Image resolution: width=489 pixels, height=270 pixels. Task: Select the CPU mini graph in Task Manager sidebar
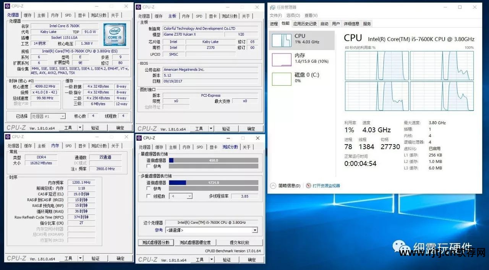pos(282,40)
